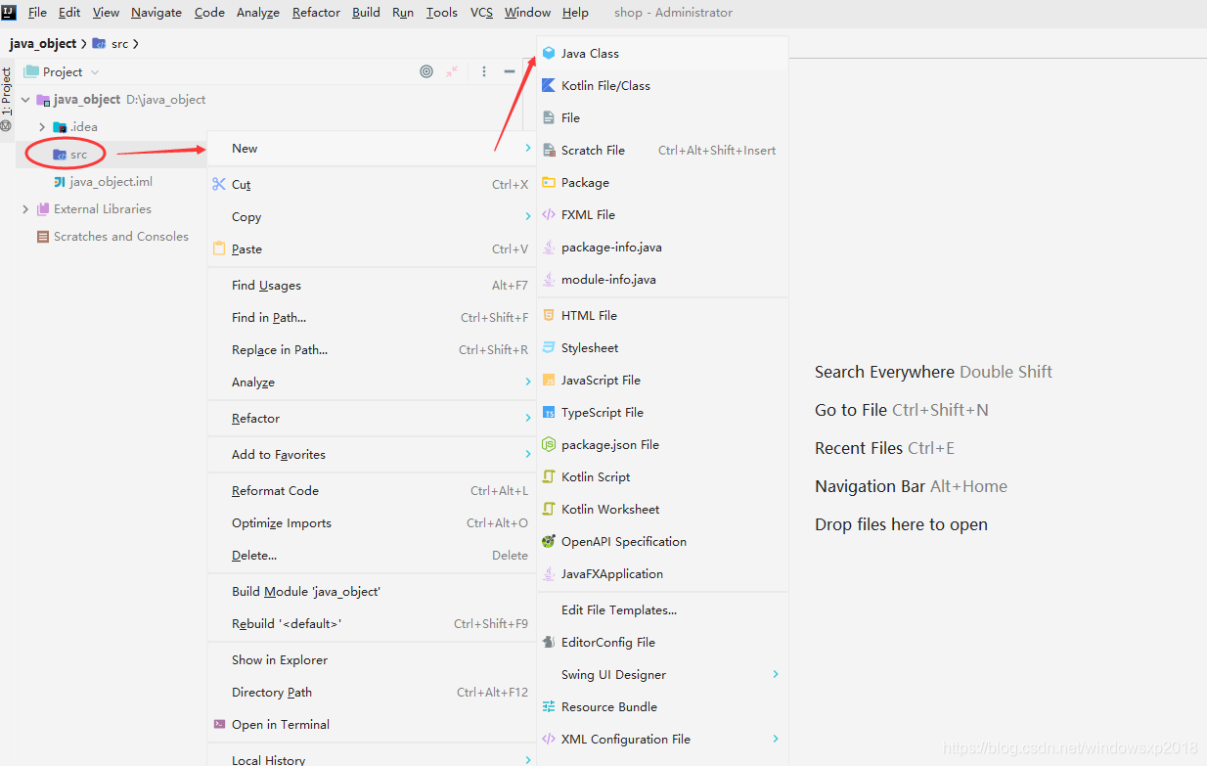
Task: Expand the .idea folder node
Action: point(42,127)
